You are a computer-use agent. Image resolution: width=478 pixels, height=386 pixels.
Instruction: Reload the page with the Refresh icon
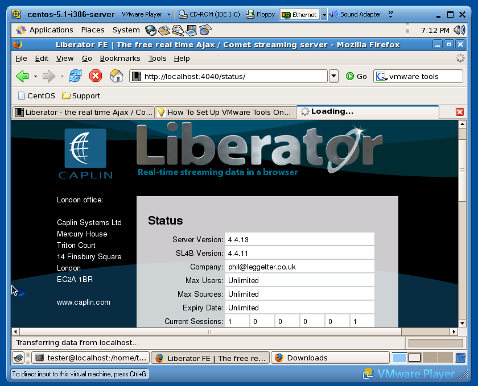pyautogui.click(x=75, y=76)
